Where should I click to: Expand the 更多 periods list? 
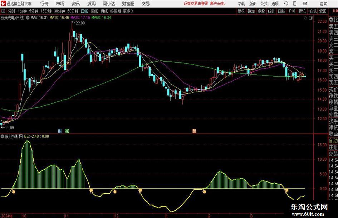(x=128, y=11)
